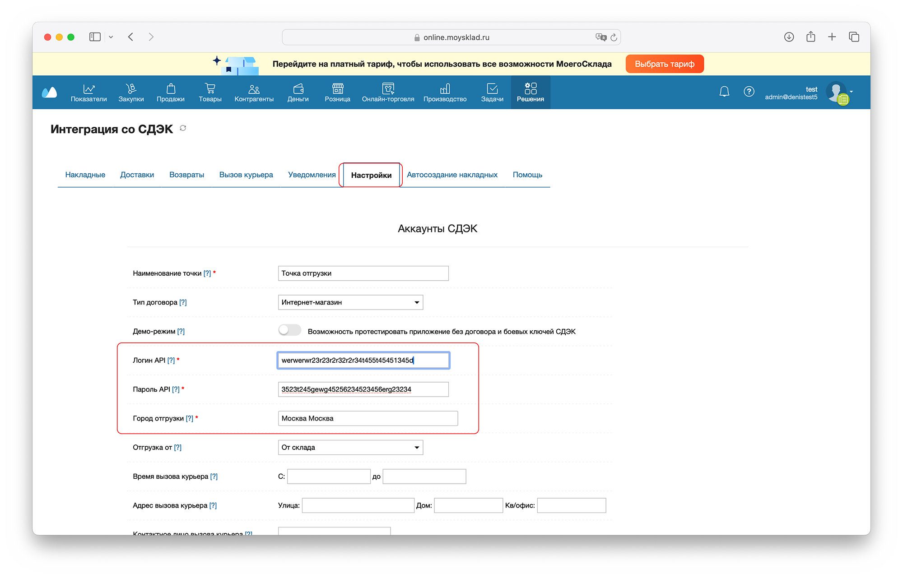Open the Показатели section icon
This screenshot has width=903, height=578.
point(88,89)
